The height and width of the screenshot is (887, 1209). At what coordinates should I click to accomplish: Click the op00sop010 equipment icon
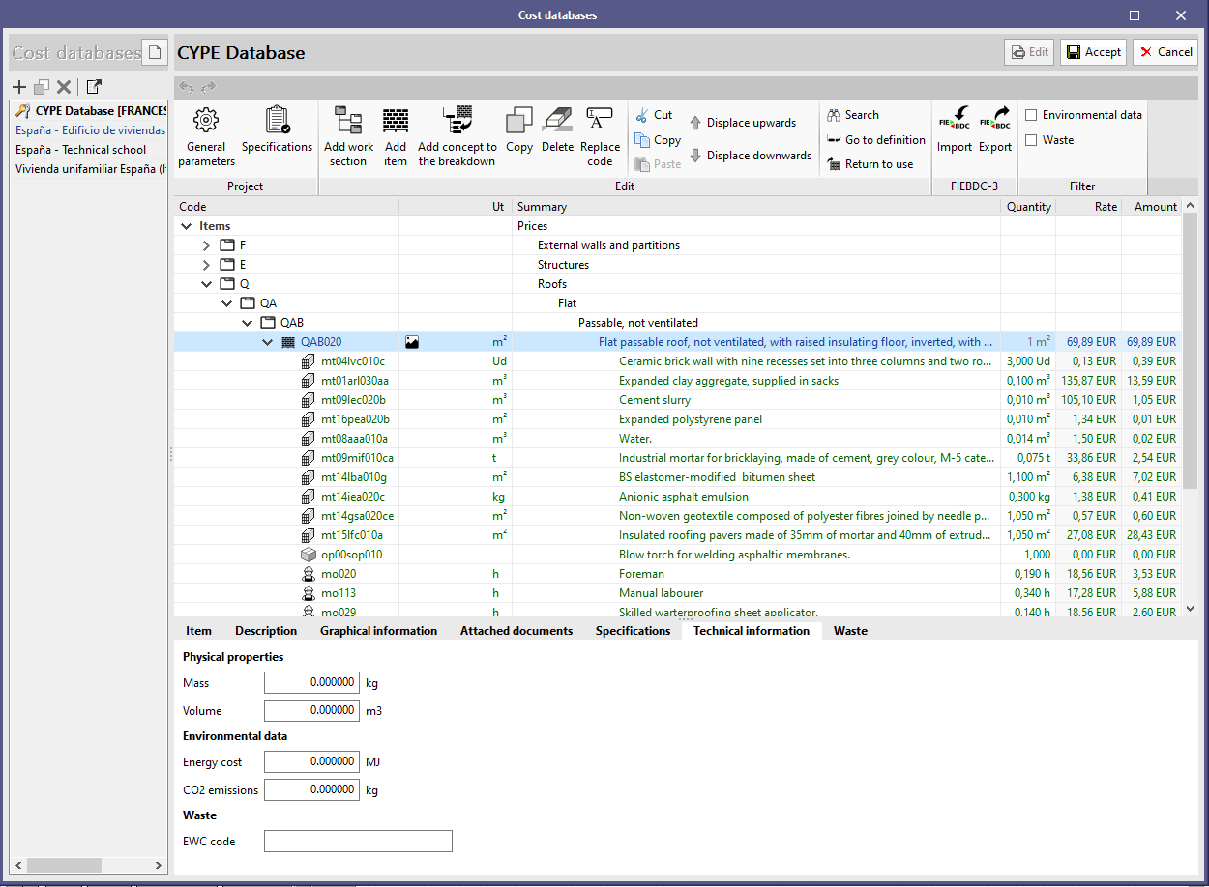[308, 555]
